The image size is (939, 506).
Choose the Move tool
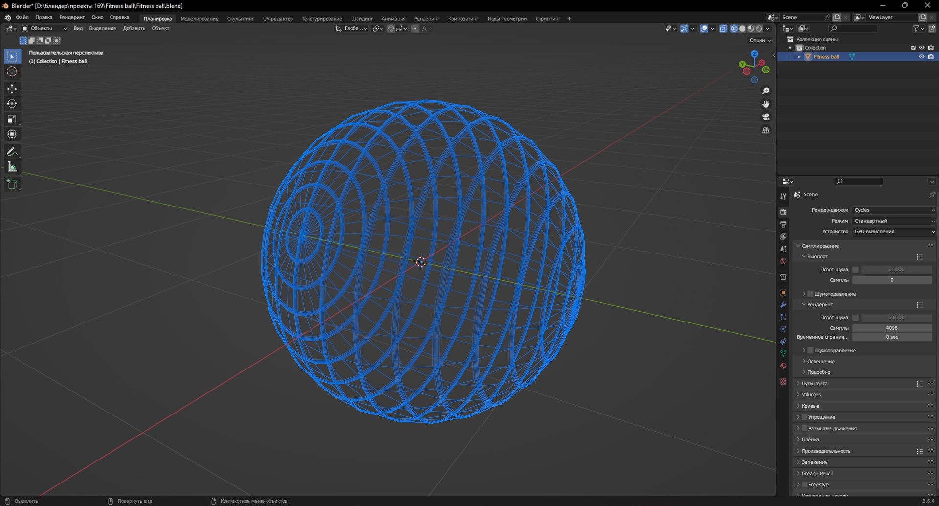(x=12, y=89)
